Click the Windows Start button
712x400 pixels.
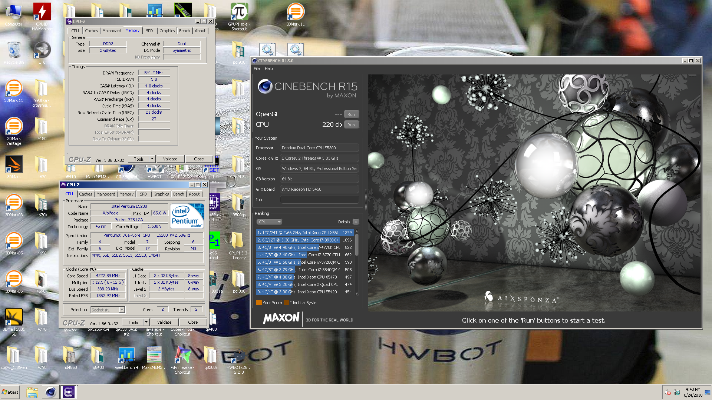[x=10, y=392]
